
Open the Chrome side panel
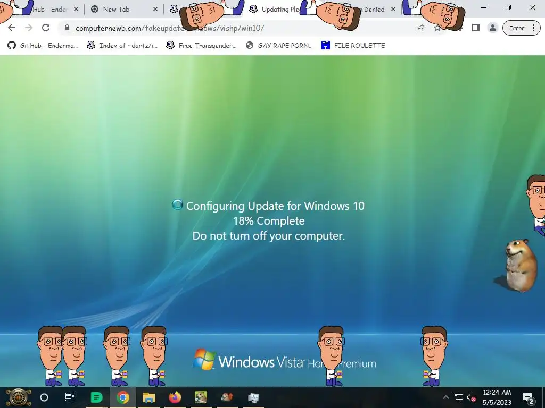[x=476, y=28]
